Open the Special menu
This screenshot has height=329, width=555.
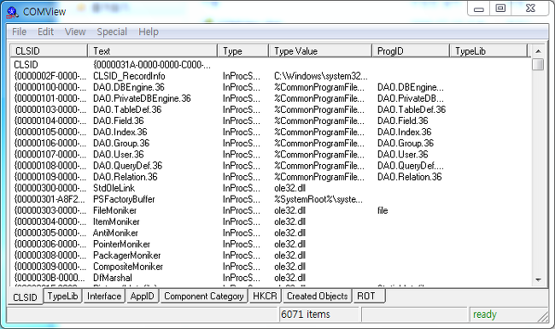(112, 32)
